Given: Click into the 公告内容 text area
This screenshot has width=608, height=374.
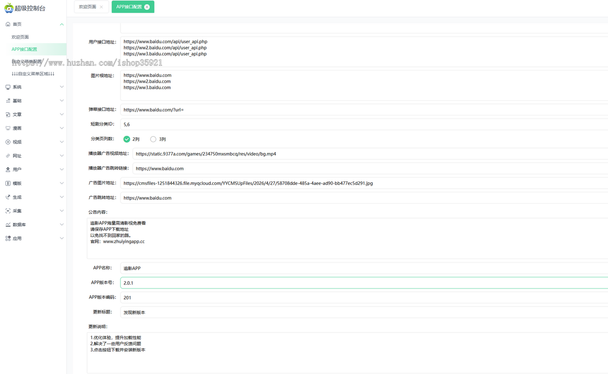Looking at the screenshot, I should [x=348, y=238].
